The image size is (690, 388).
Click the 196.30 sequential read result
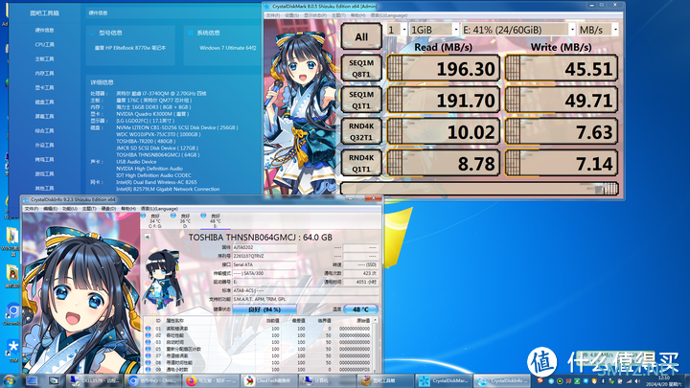[444, 69]
